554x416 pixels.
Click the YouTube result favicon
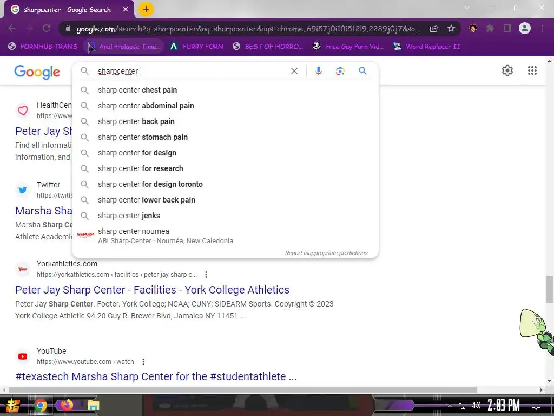[x=23, y=356]
